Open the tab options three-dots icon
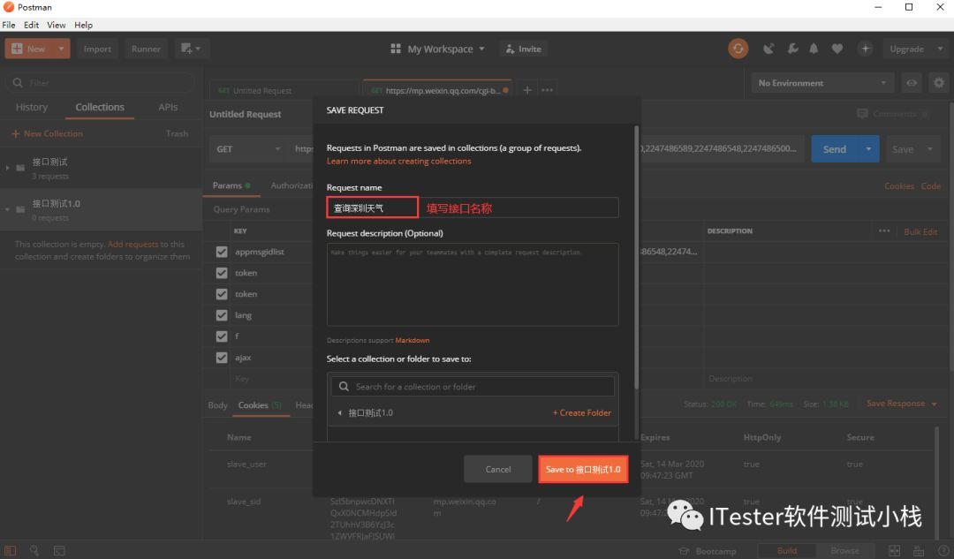 point(547,90)
